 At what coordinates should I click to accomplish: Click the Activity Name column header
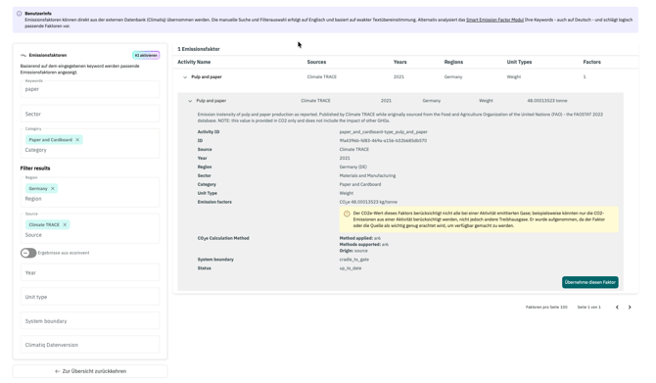pyautogui.click(x=194, y=62)
